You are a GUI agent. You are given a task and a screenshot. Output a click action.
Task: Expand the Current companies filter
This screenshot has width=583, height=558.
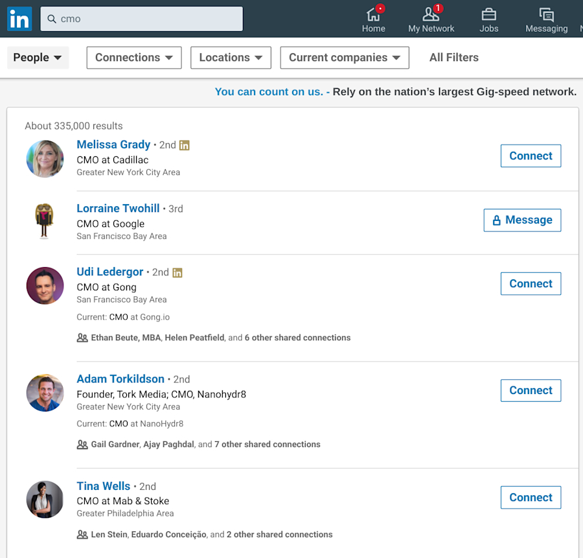[344, 58]
